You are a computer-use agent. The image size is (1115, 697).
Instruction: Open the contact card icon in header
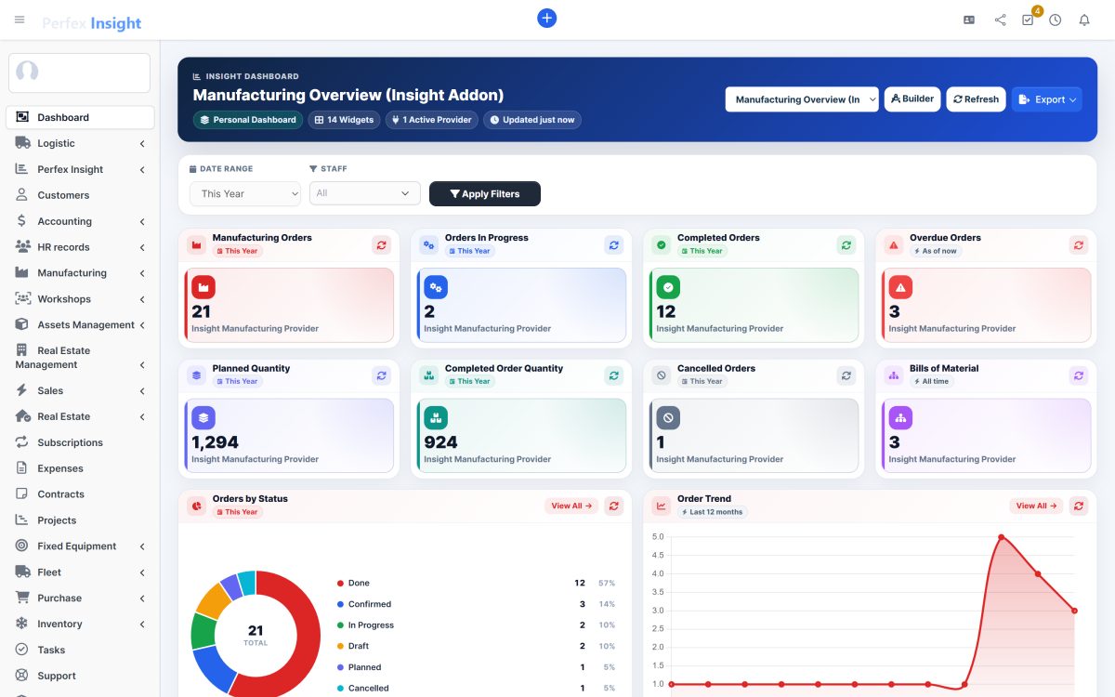coord(969,20)
